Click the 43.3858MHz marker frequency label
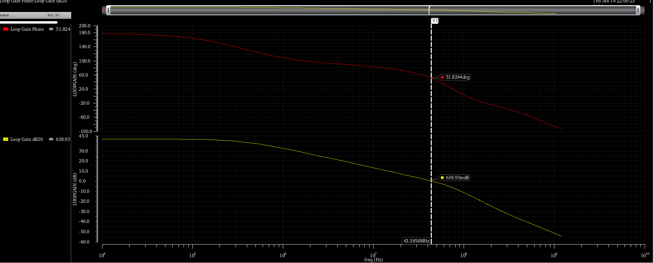 click(416, 241)
